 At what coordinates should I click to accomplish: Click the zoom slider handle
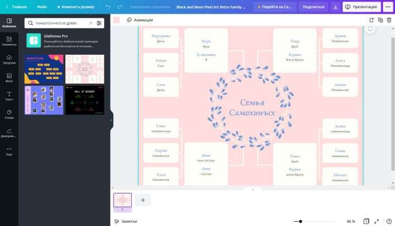pos(300,221)
